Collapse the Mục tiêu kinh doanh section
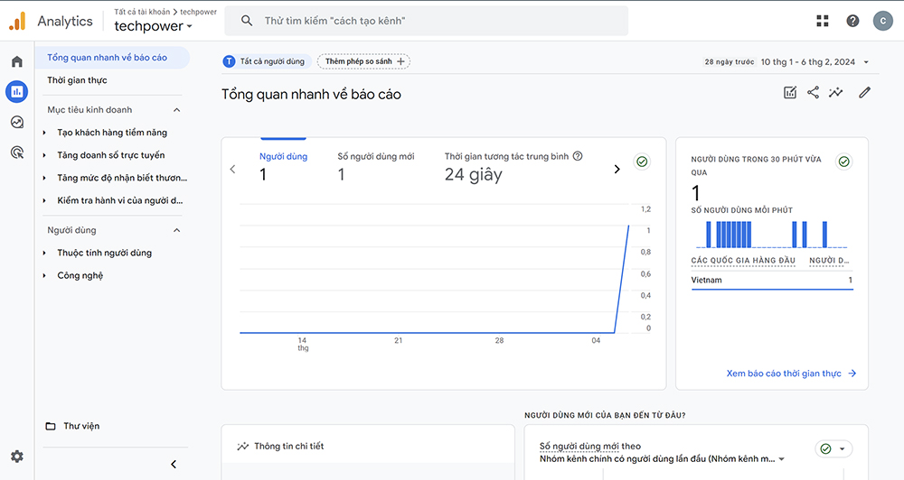Screen dimensions: 904x480 [176, 110]
